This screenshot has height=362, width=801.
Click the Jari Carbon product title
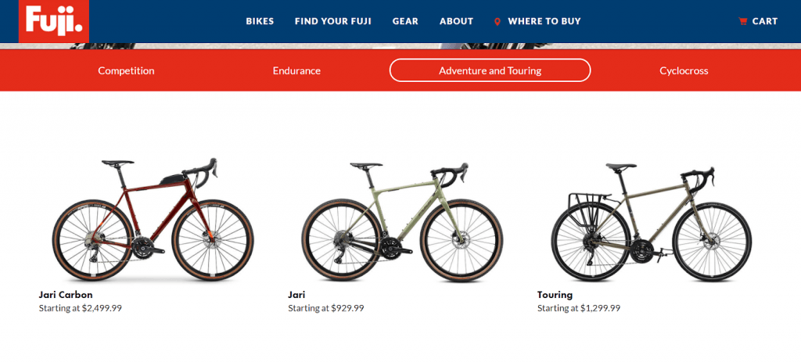coord(66,295)
